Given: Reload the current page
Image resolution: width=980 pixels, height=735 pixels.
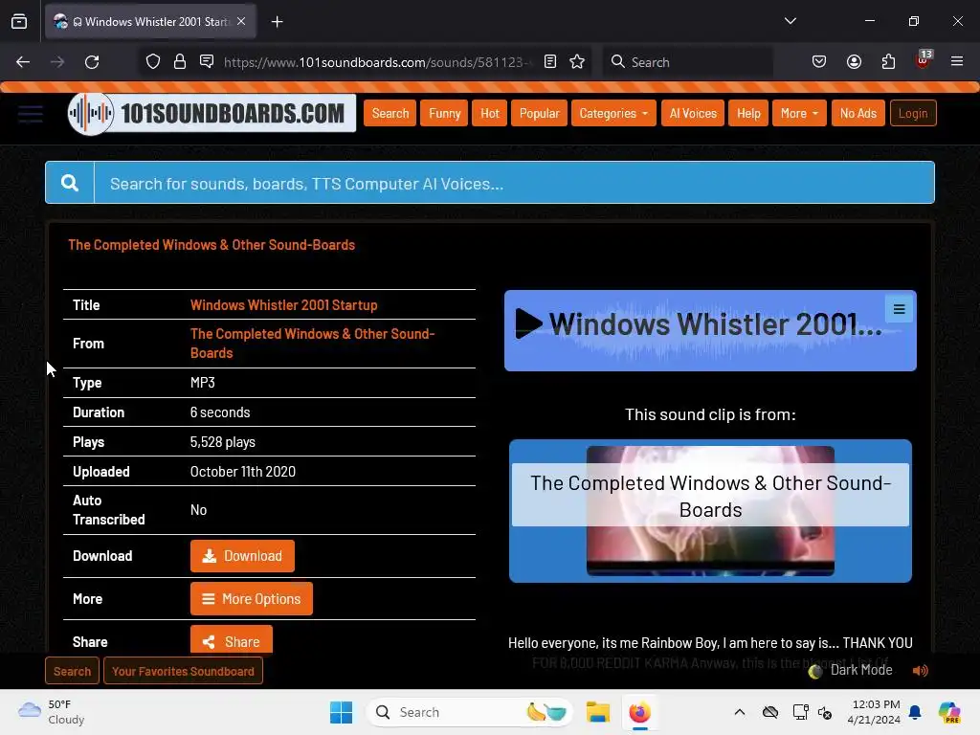Looking at the screenshot, I should [x=92, y=62].
